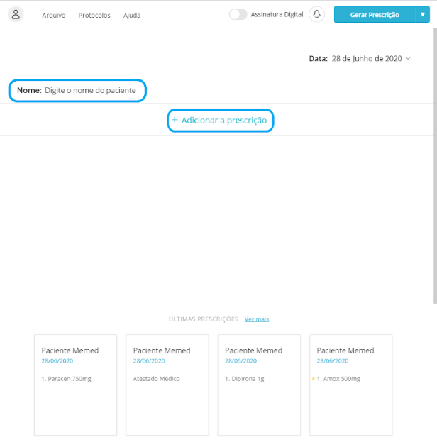The width and height of the screenshot is (437, 442).
Task: Open the Ver mais link
Action: tap(257, 319)
